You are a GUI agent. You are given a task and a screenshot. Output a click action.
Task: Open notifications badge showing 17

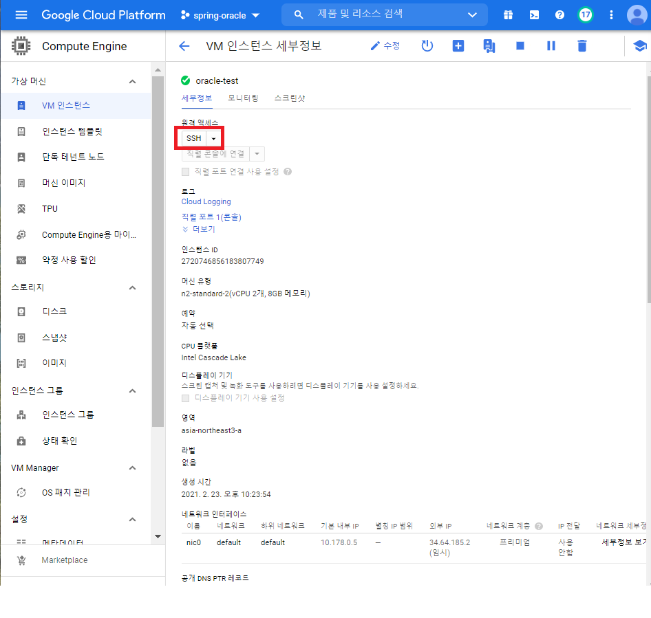[586, 15]
